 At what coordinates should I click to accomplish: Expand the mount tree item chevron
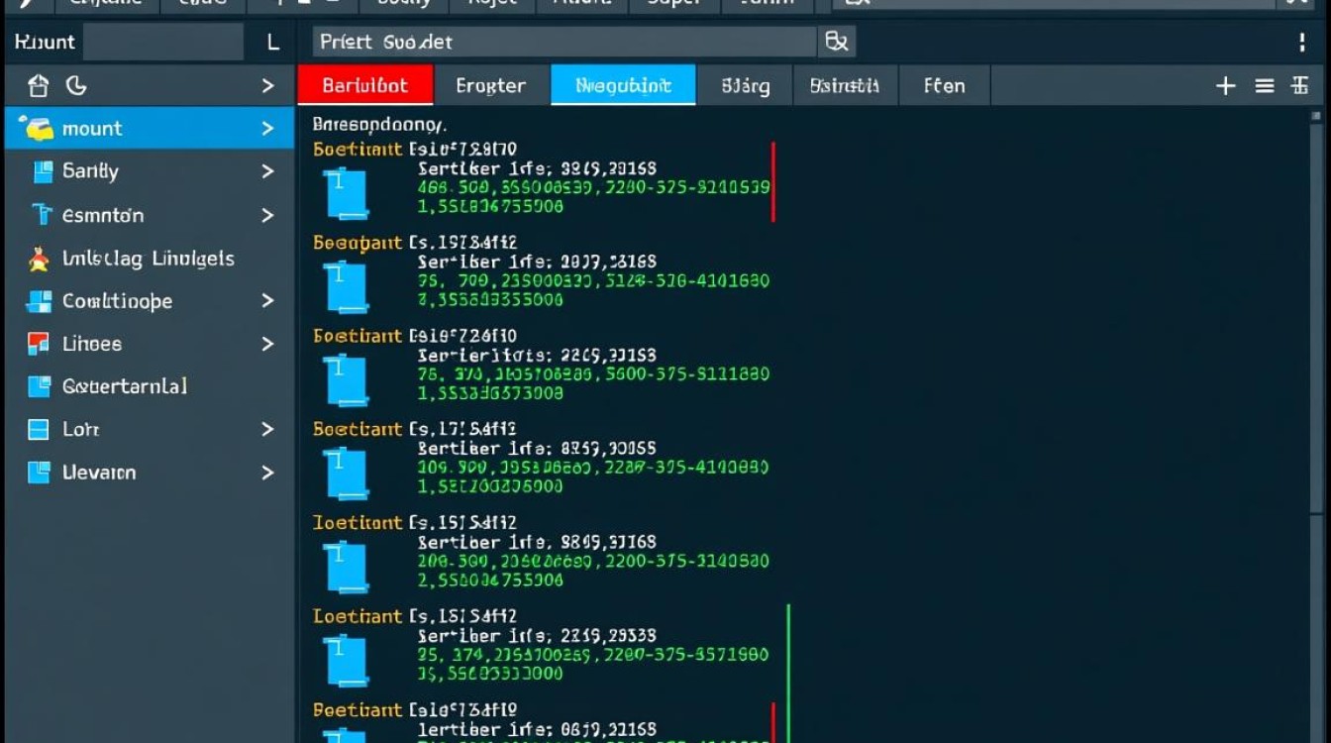(x=267, y=129)
